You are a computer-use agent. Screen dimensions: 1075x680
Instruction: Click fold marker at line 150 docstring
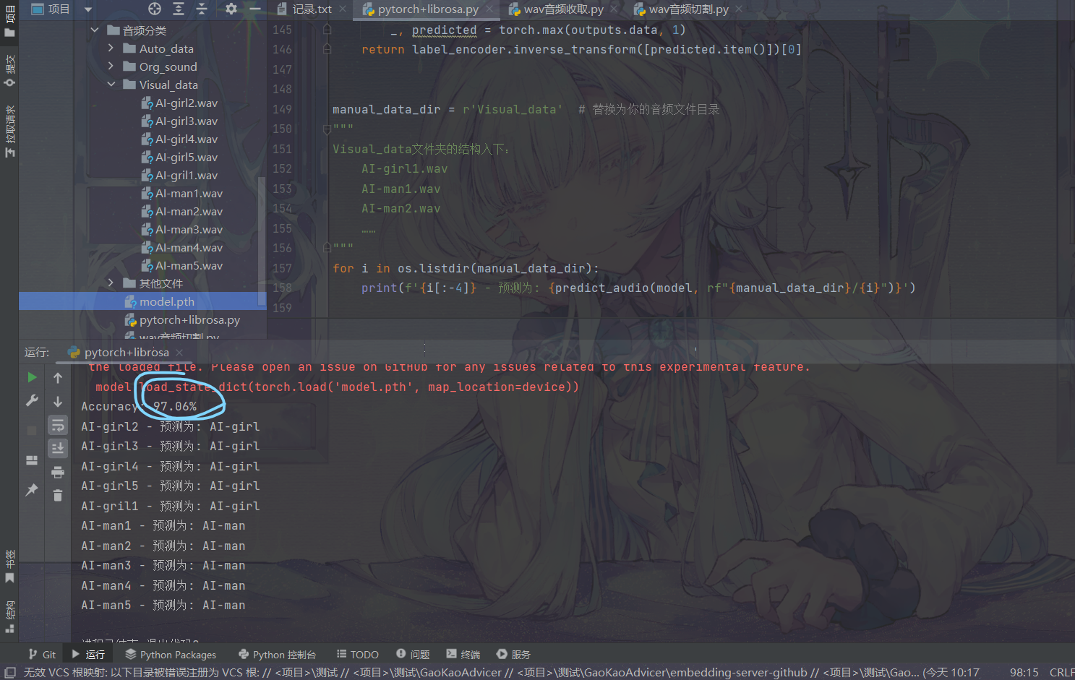point(327,129)
